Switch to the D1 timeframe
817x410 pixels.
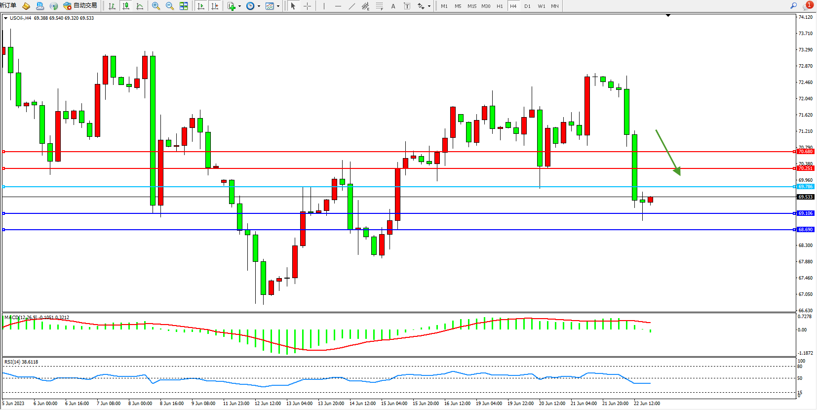(x=527, y=6)
